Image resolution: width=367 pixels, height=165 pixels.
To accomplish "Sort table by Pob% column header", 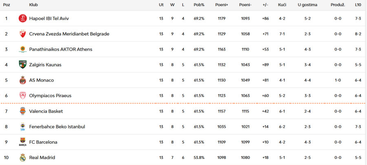I will click(x=199, y=5).
